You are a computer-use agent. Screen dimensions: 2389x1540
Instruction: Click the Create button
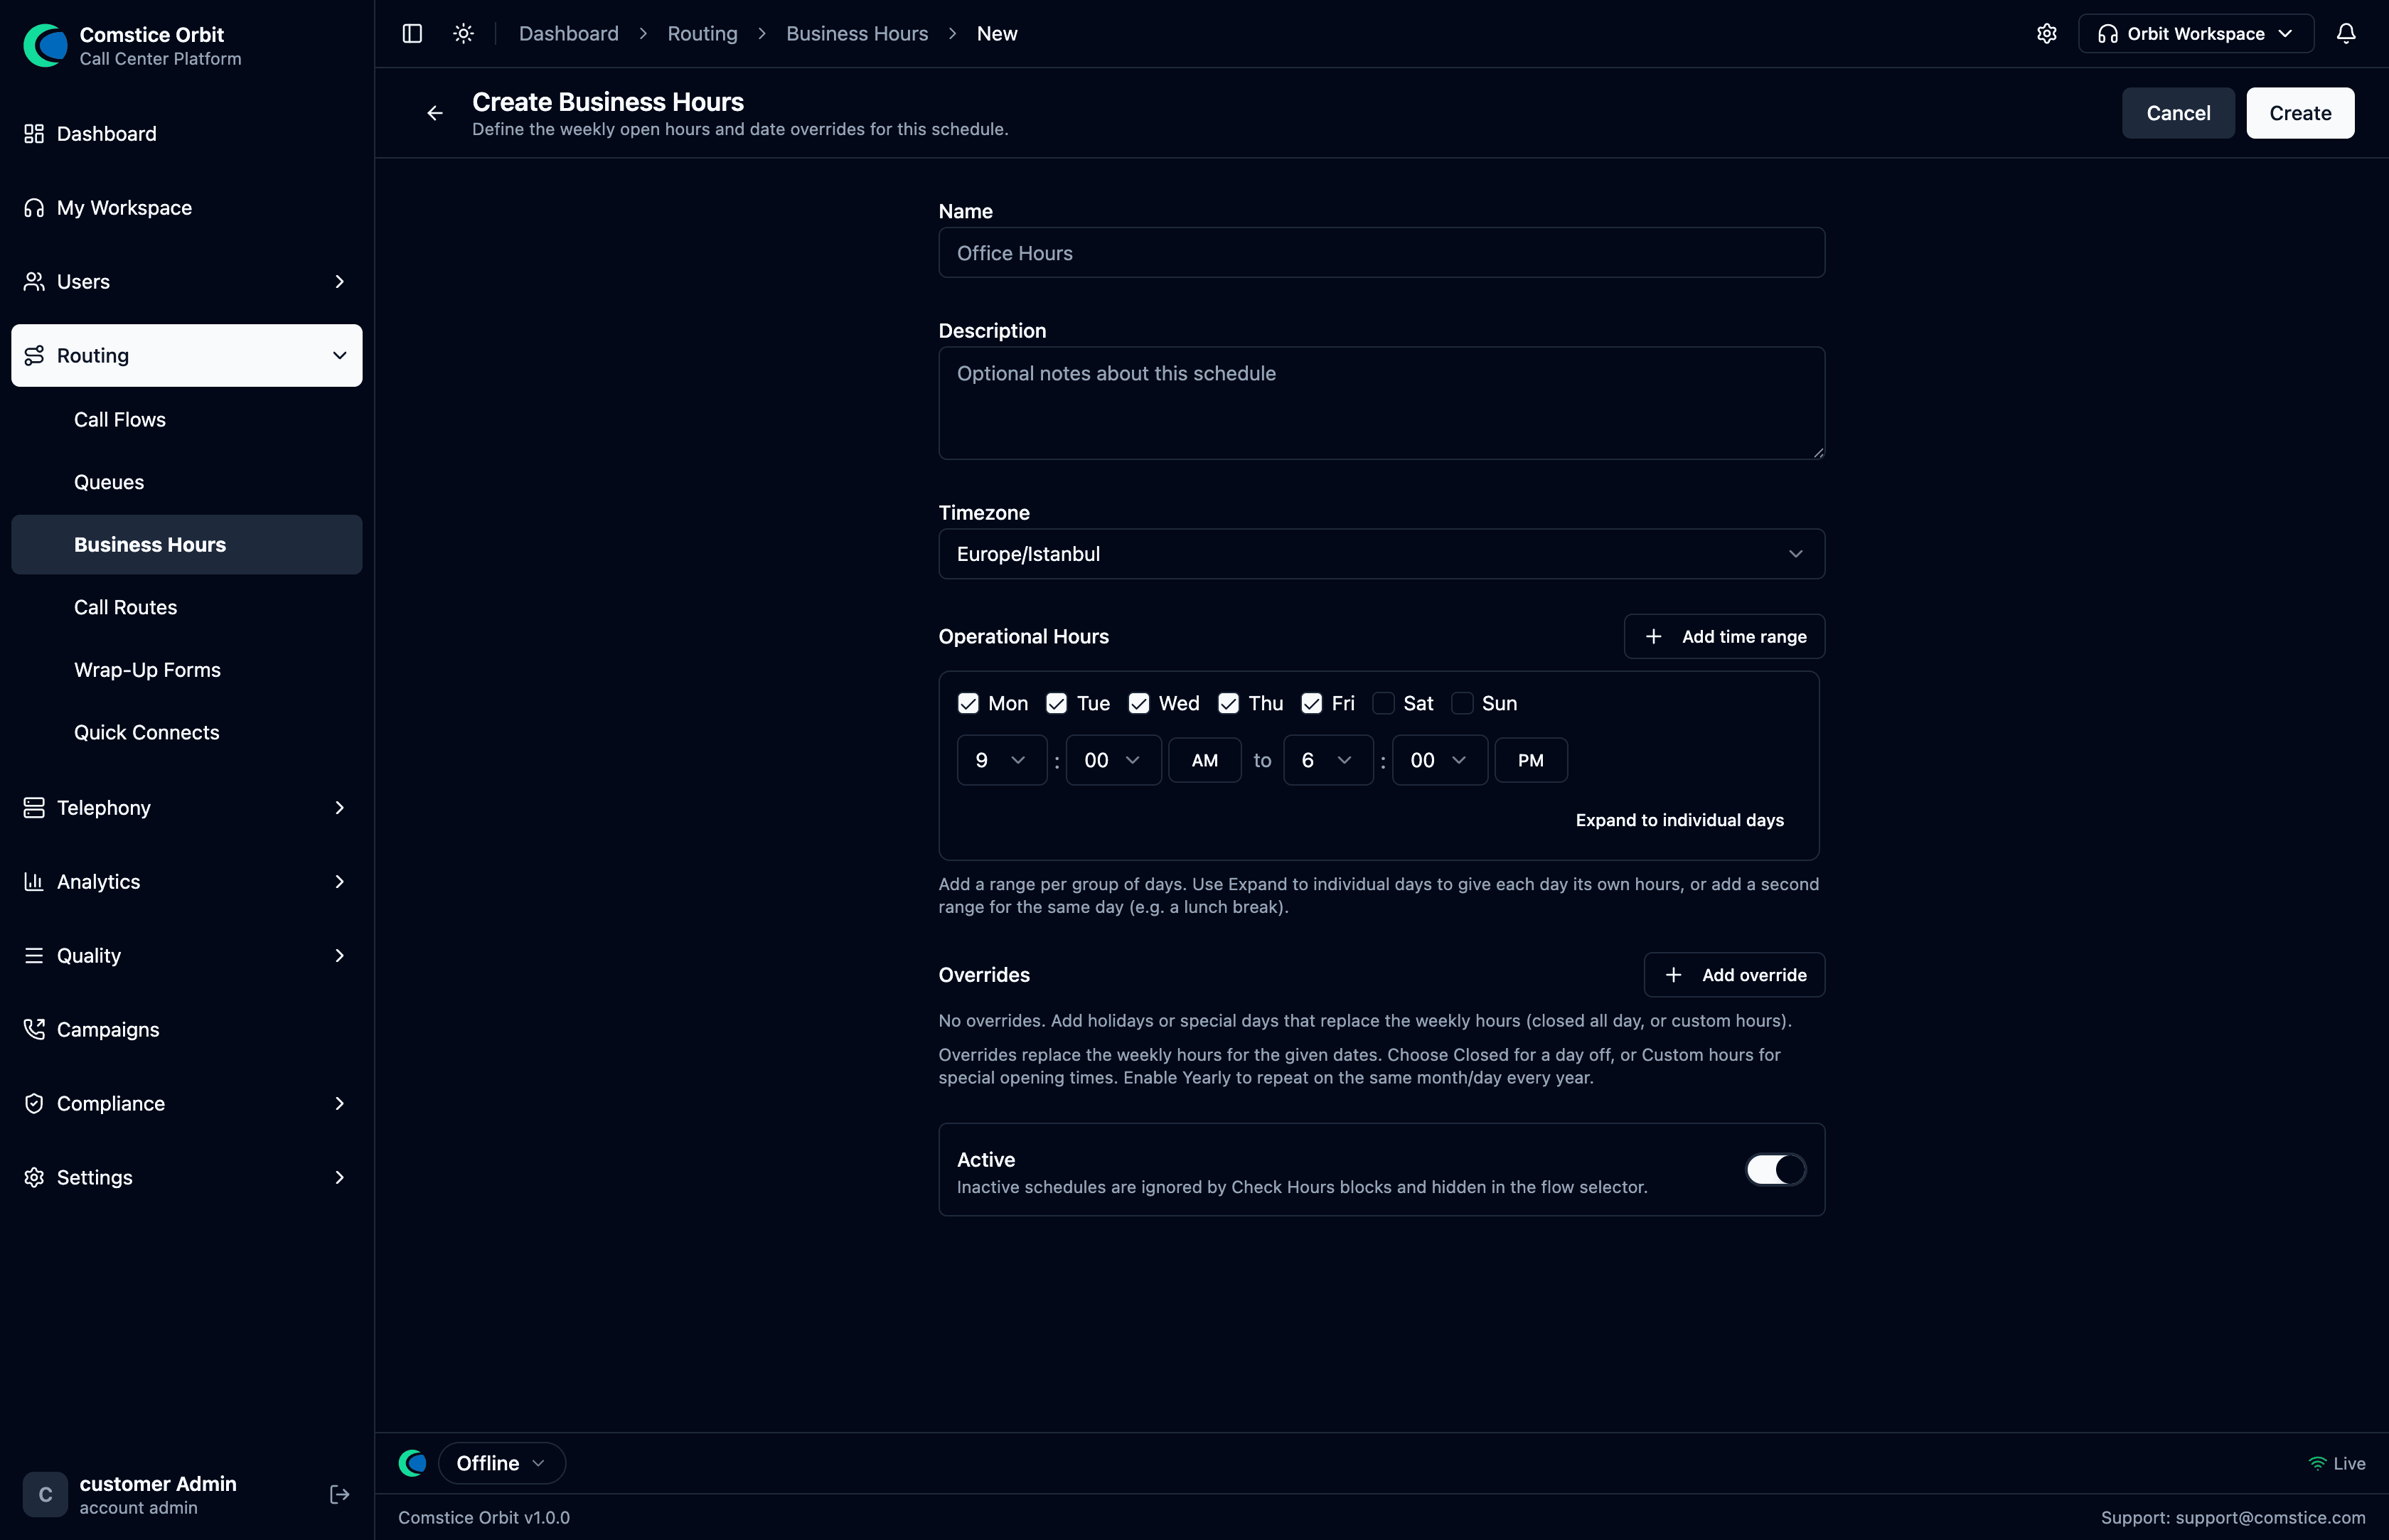2300,113
